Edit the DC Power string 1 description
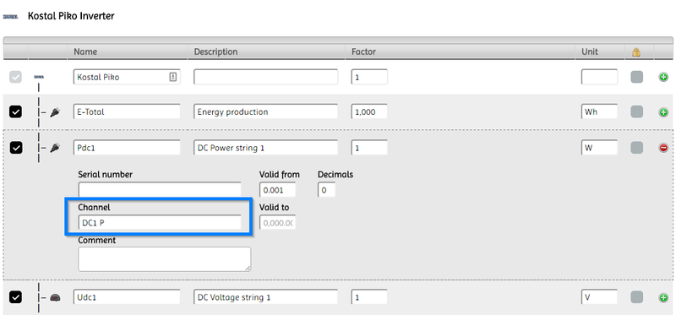The height and width of the screenshot is (315, 676). point(266,148)
